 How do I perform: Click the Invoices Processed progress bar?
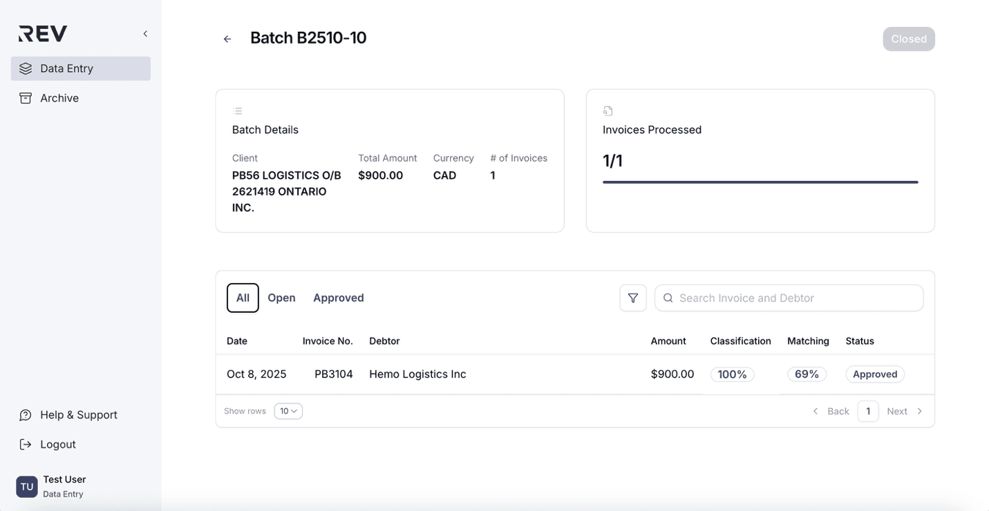pos(760,182)
